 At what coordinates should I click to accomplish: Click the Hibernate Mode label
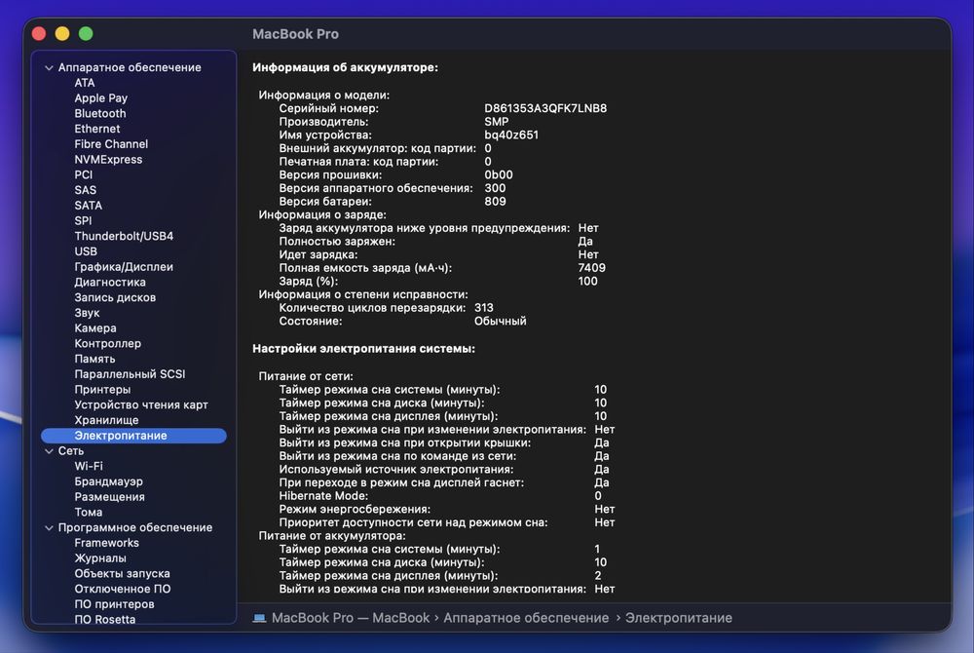pyautogui.click(x=323, y=496)
